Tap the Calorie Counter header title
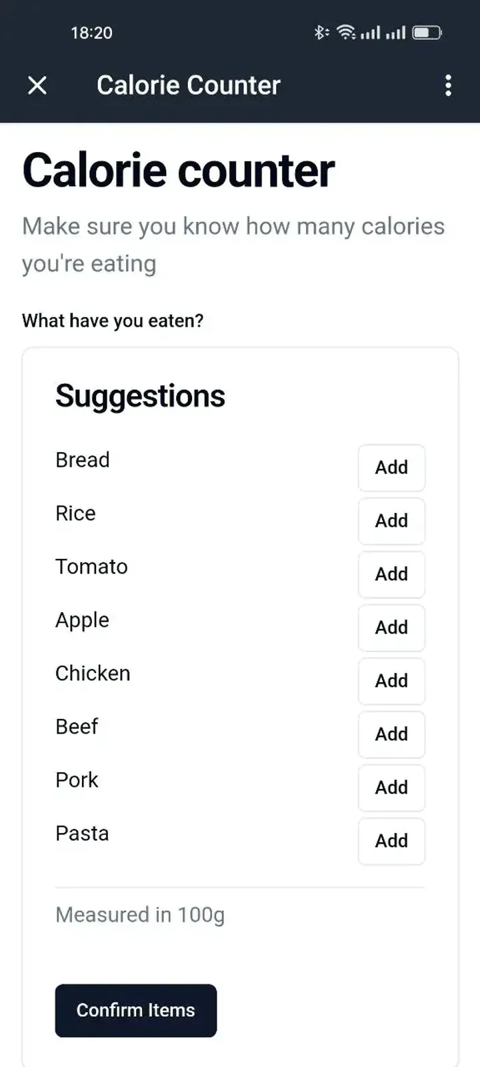The image size is (480, 1067). [x=189, y=85]
